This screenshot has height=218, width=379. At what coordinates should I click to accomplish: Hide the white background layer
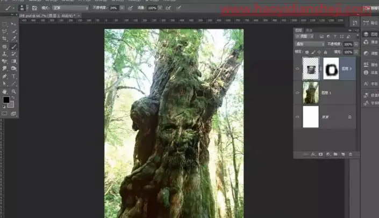click(x=297, y=117)
